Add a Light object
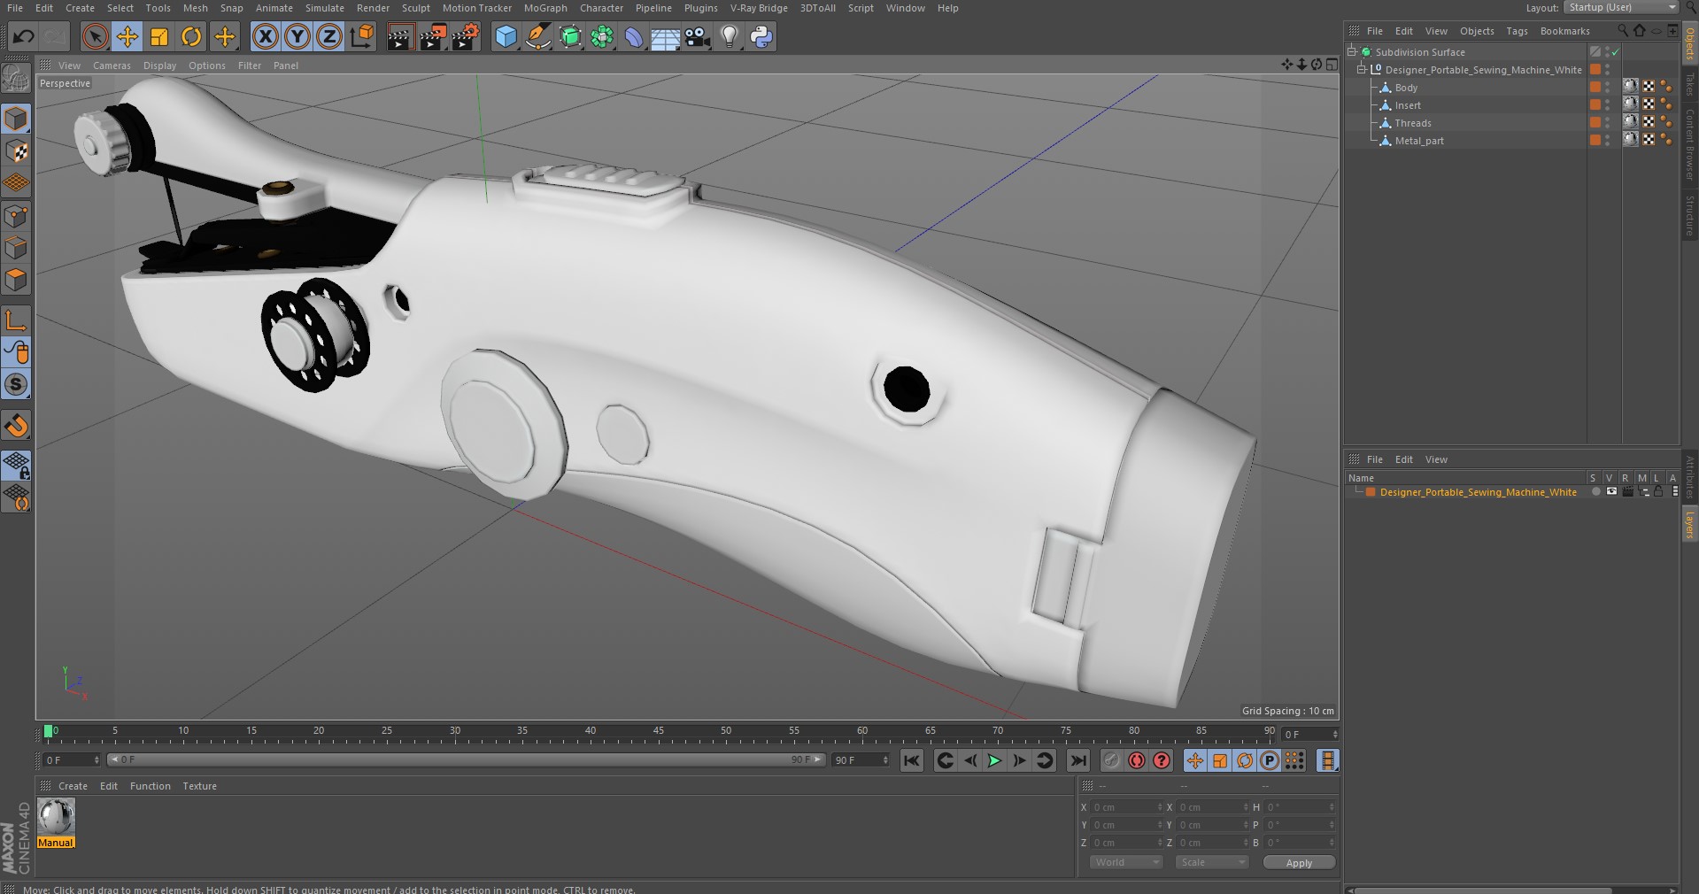 click(x=730, y=36)
